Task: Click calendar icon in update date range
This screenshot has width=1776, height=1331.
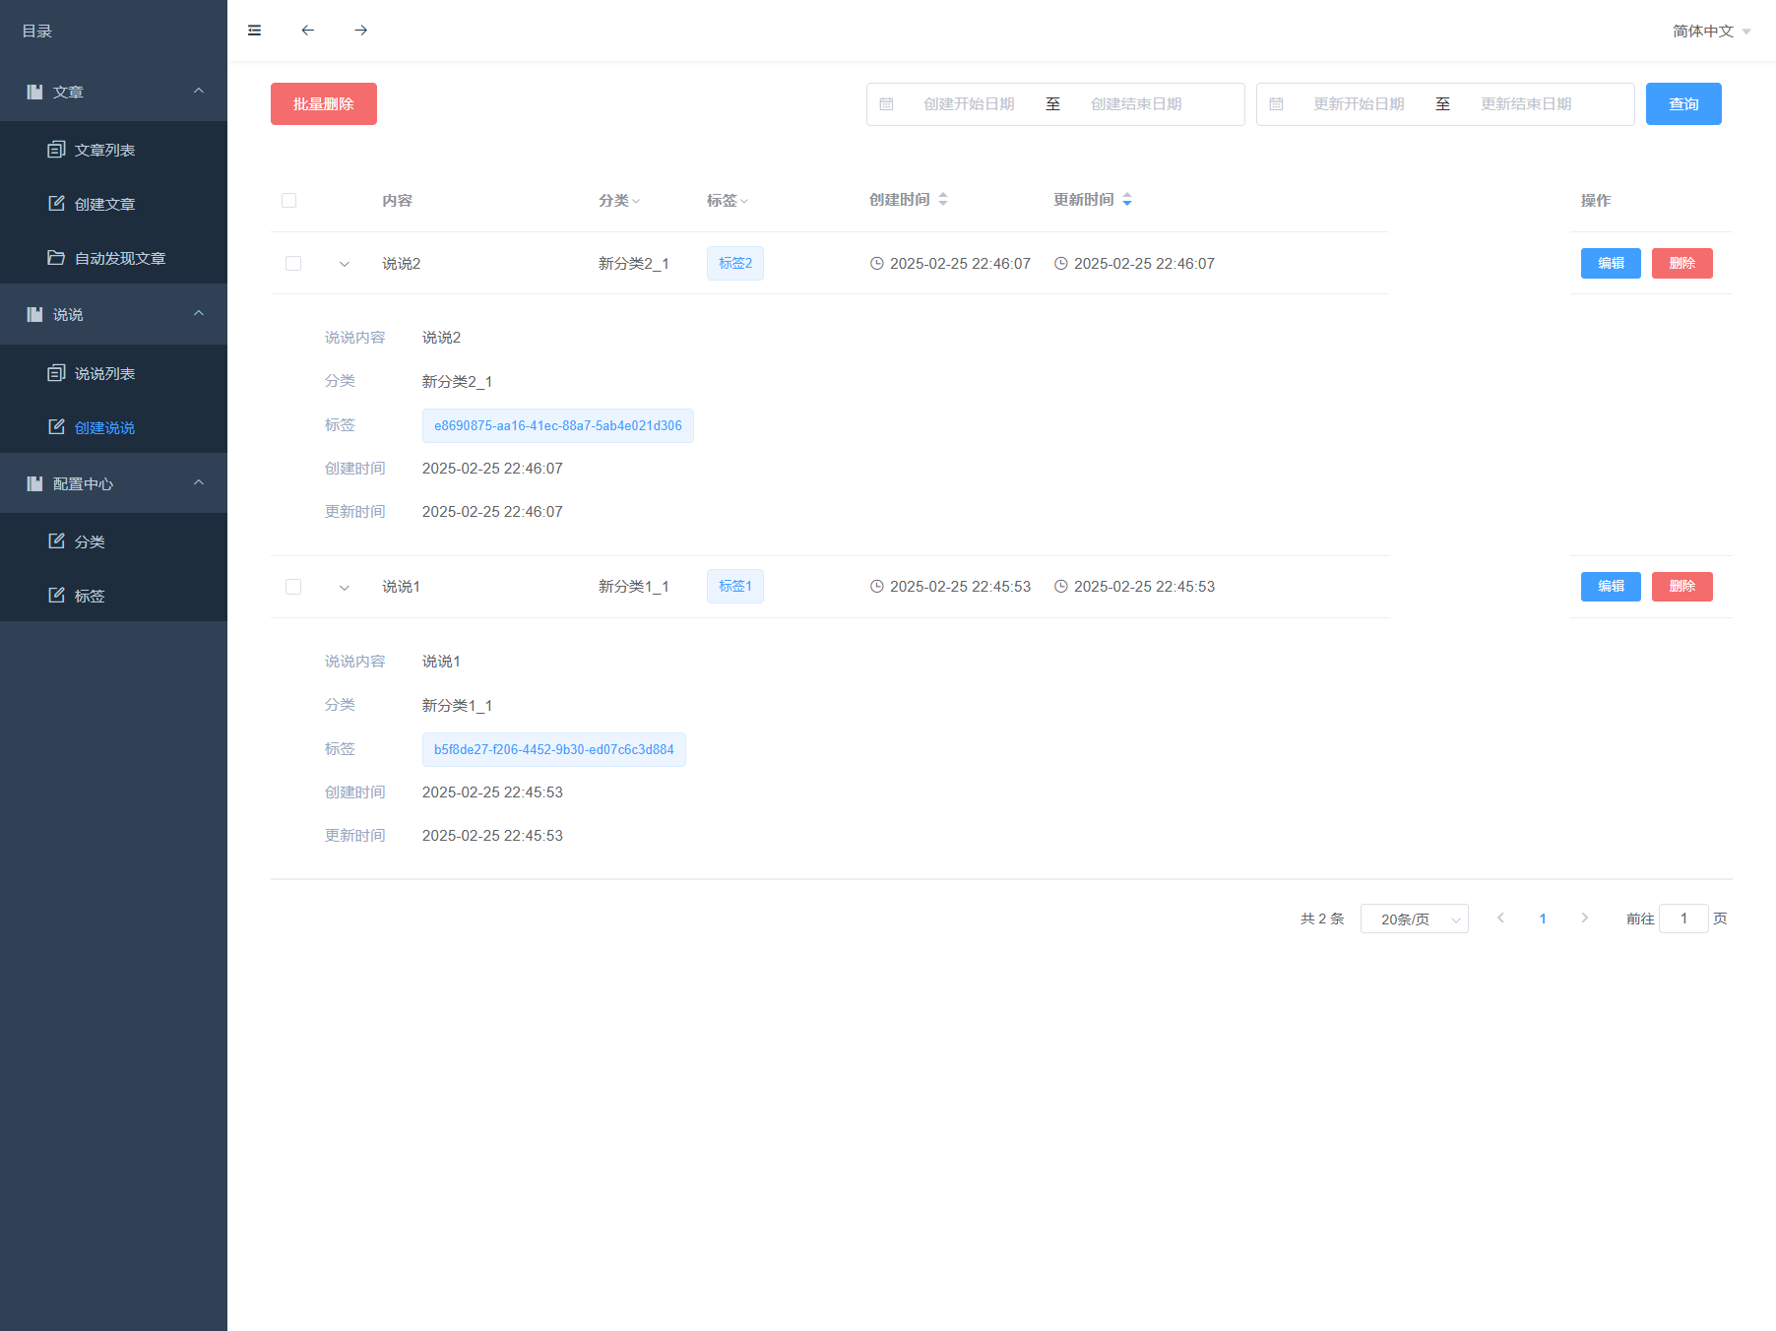Action: (x=1276, y=104)
